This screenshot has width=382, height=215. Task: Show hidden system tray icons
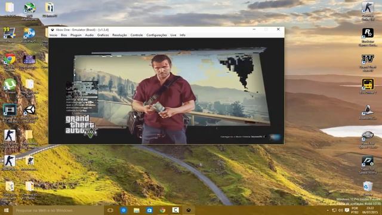point(328,210)
